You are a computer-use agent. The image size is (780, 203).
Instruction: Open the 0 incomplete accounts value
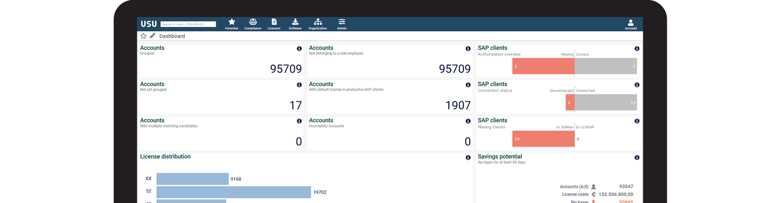[x=468, y=142]
